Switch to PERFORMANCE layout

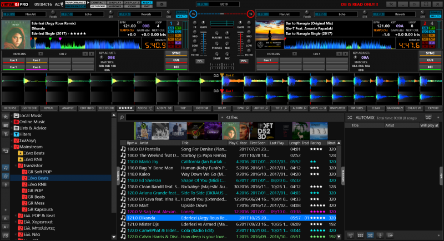75,3
